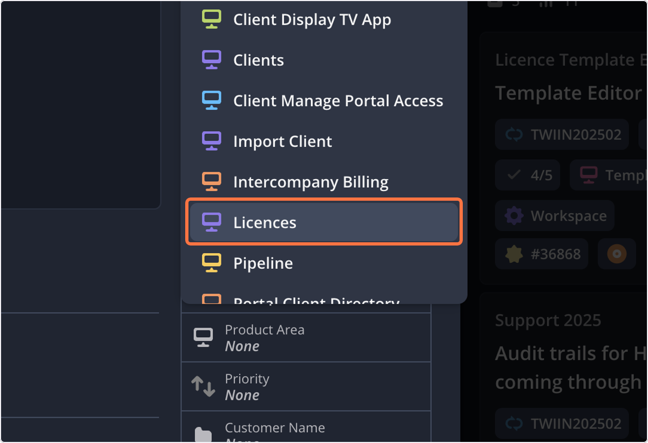Image resolution: width=648 pixels, height=443 pixels.
Task: Click monitor icon beside Import Client
Action: tap(212, 141)
